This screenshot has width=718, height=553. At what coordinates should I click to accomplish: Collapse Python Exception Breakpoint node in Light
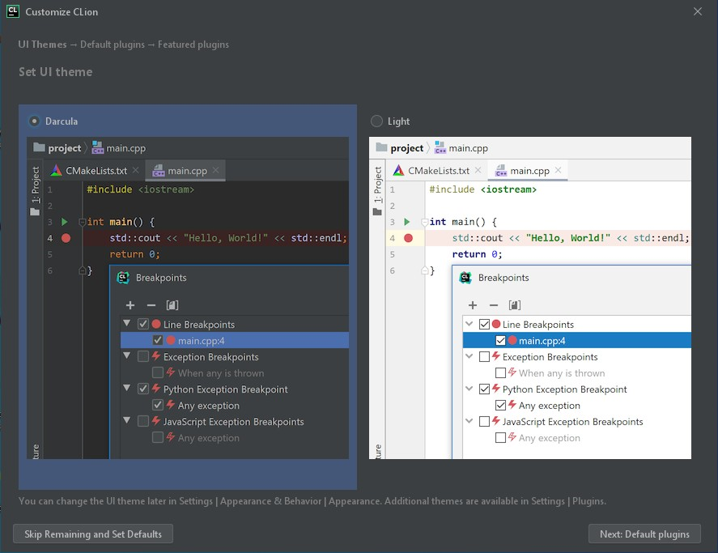click(469, 388)
